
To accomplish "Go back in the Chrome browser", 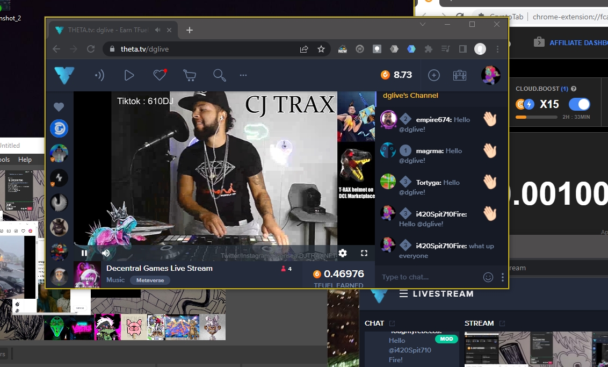I will (x=56, y=49).
